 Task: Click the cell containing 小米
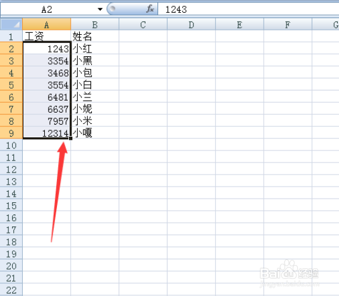click(x=95, y=120)
